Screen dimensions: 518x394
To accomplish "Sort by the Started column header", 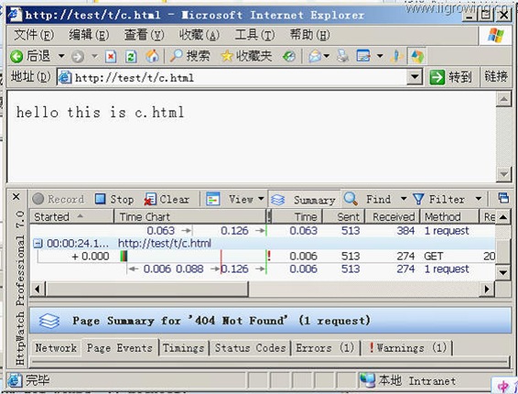I will 71,217.
